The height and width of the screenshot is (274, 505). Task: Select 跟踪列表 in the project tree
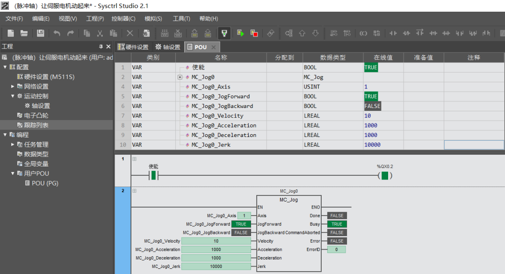[33, 125]
